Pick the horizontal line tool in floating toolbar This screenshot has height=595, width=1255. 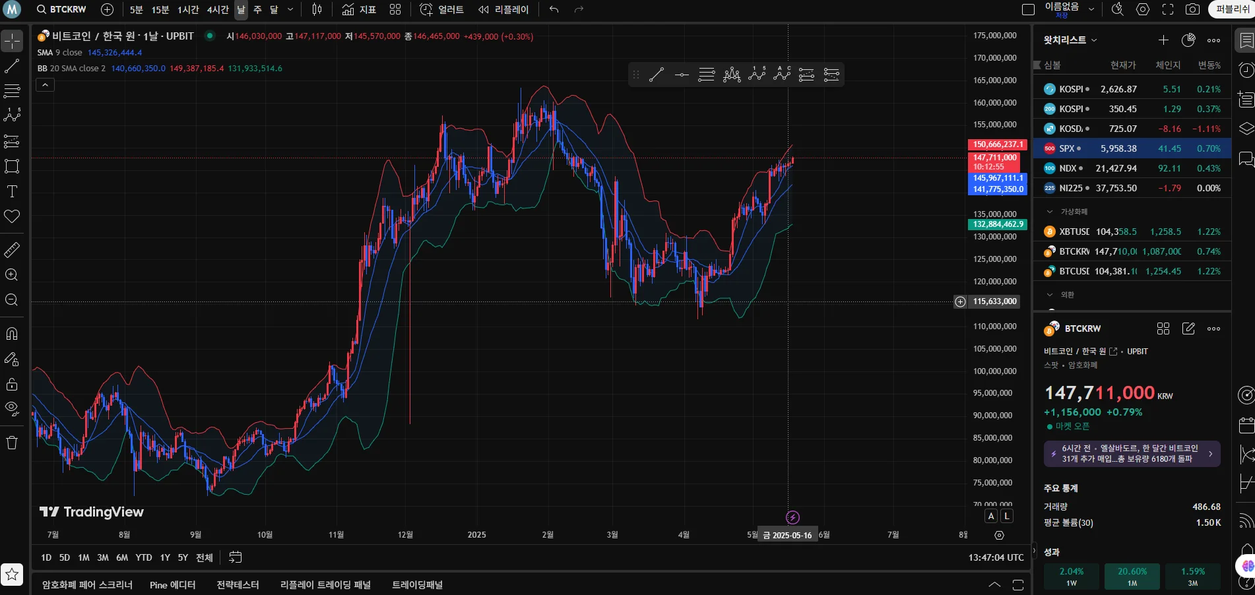[x=682, y=75]
